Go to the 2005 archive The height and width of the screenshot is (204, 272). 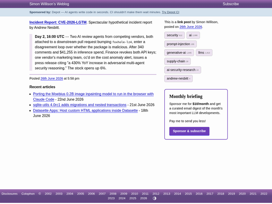[x=80, y=194]
